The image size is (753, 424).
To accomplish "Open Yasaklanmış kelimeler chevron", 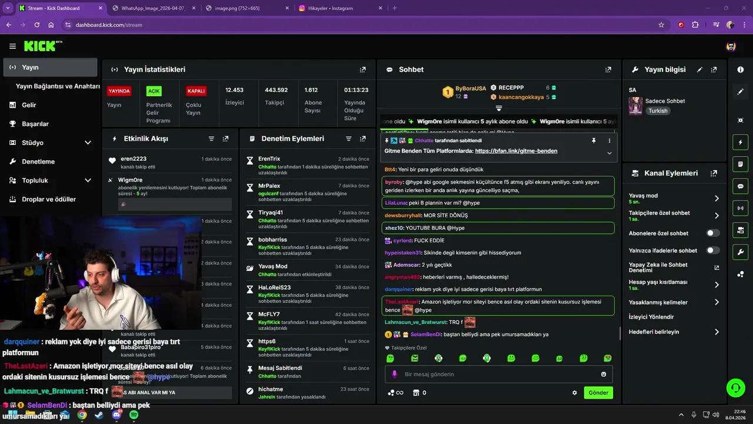I will 717,302.
